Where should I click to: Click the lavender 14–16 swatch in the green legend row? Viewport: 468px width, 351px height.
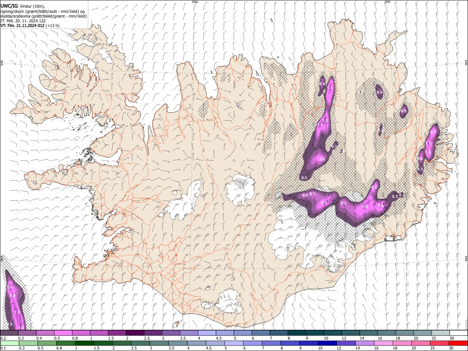(365, 343)
